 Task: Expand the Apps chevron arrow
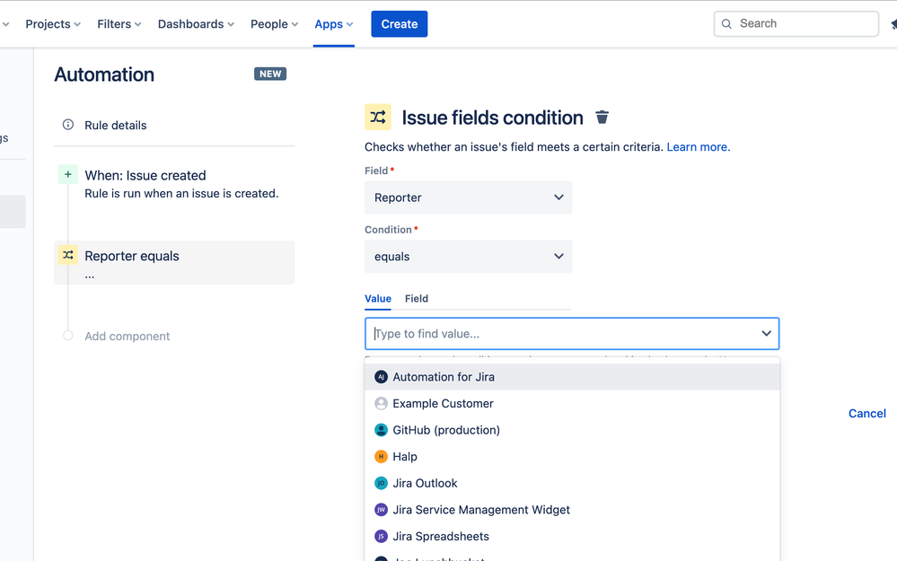point(349,24)
